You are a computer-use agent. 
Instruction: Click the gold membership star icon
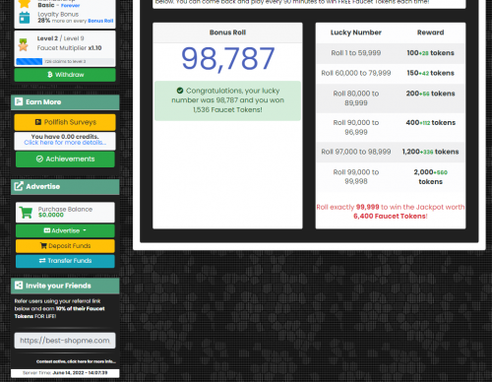[x=25, y=3]
